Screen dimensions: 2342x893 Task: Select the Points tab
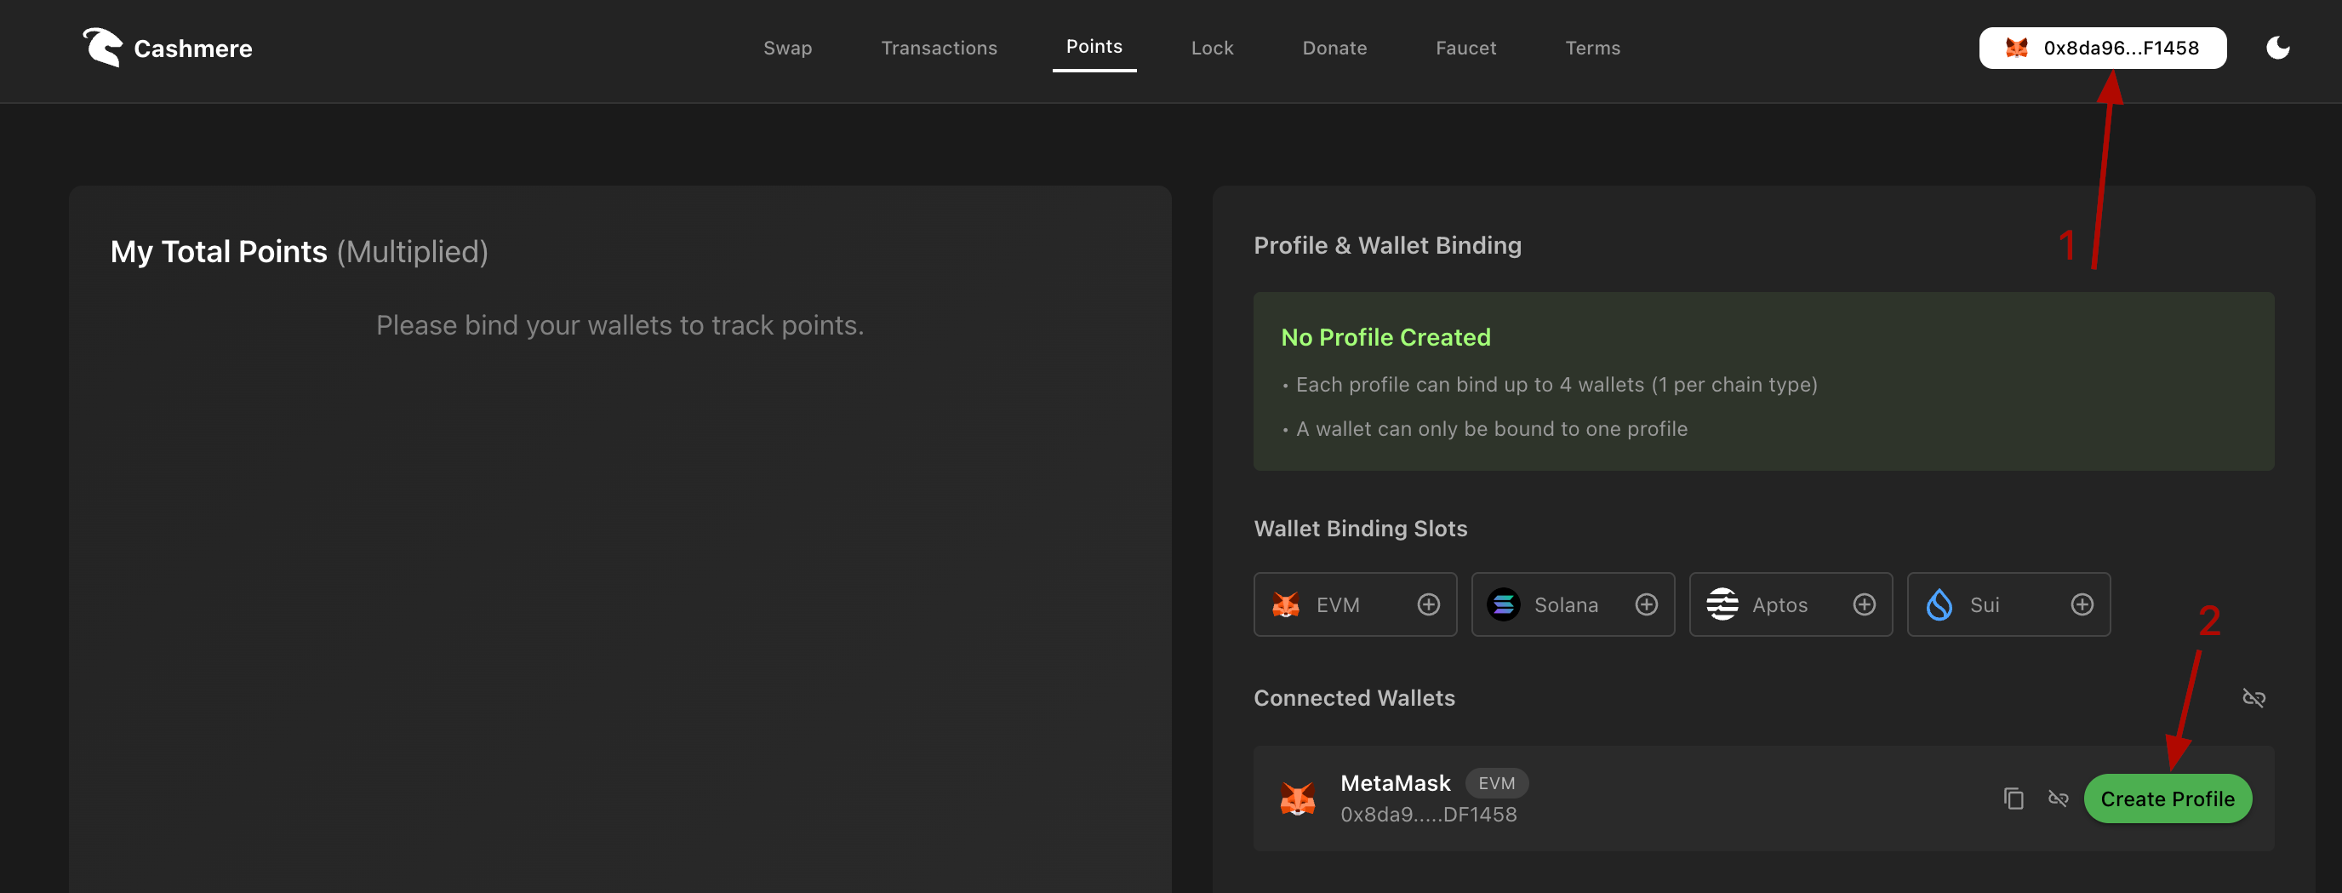[1094, 46]
